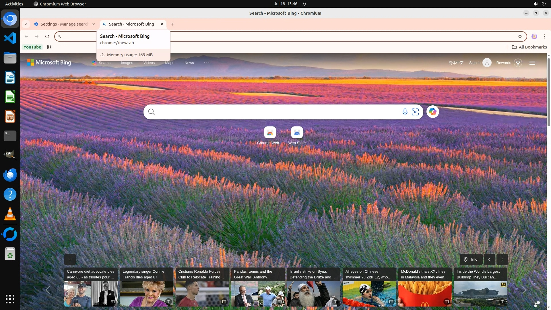Open the Bing Images menu item

coord(127,63)
